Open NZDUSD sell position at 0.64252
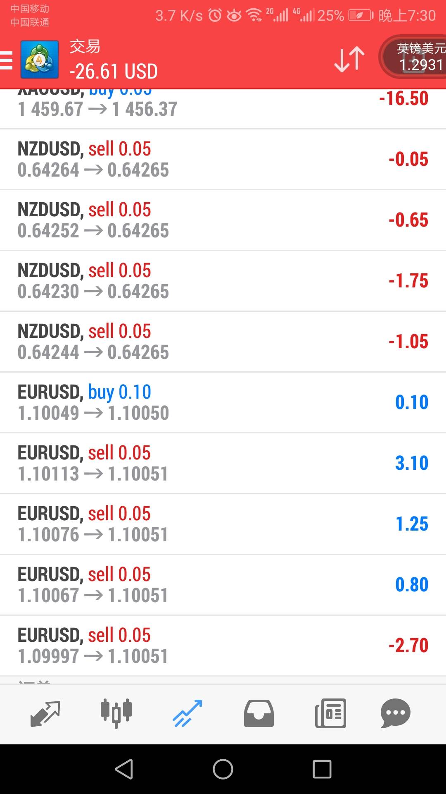The width and height of the screenshot is (446, 794). 223,220
